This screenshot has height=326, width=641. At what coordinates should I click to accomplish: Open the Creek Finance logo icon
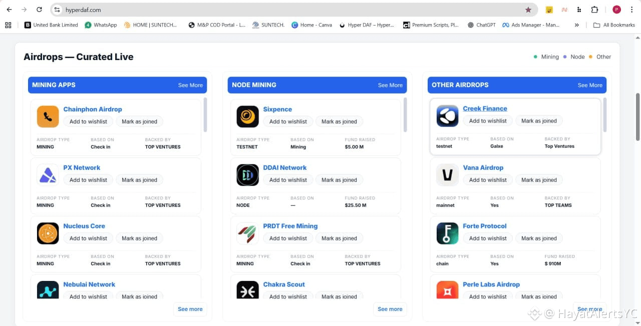click(x=447, y=116)
